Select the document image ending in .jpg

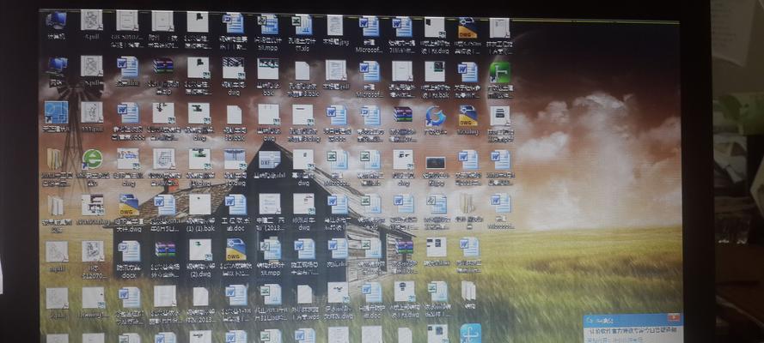(335, 25)
